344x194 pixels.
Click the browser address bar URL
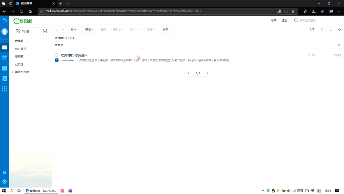[124, 11]
